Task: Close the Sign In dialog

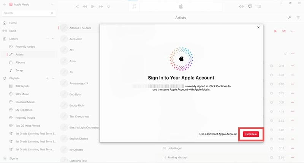Action: click(258, 27)
